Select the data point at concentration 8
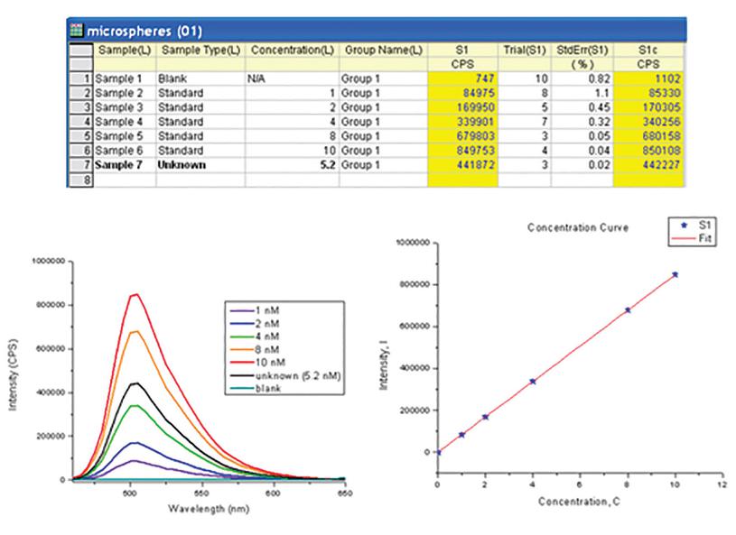This screenshot has width=736, height=535. (628, 309)
